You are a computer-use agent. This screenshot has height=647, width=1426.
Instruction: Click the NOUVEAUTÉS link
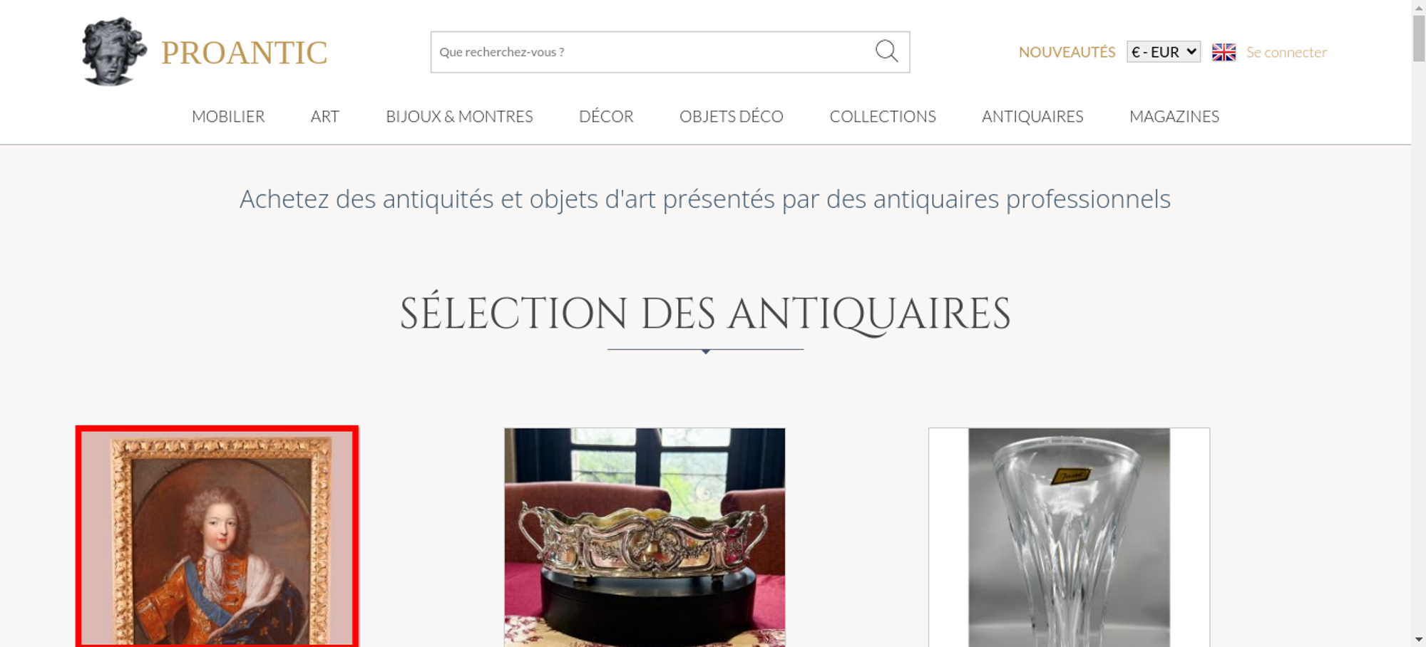point(1067,52)
